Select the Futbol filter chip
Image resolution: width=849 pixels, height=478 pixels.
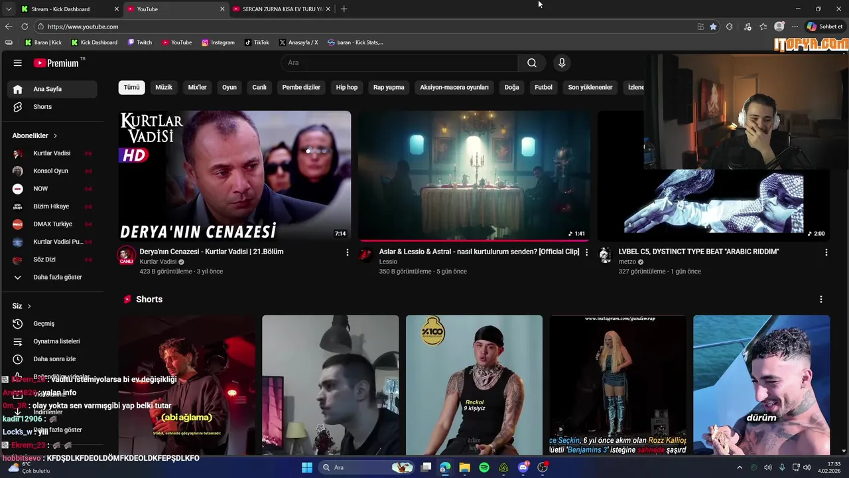543,88
